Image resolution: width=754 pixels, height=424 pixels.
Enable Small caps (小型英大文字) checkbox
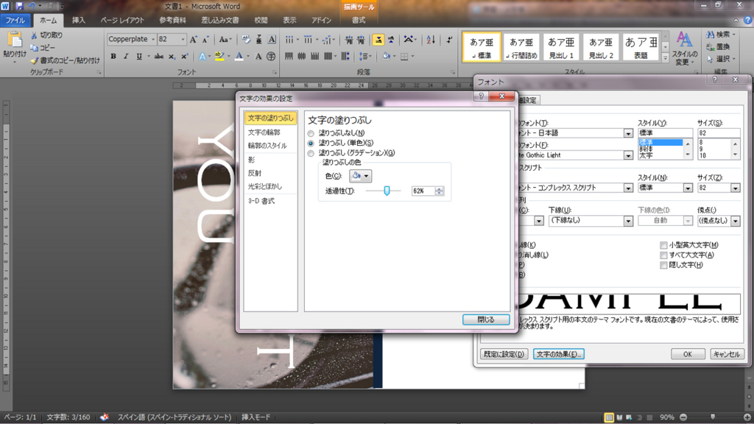tap(663, 245)
